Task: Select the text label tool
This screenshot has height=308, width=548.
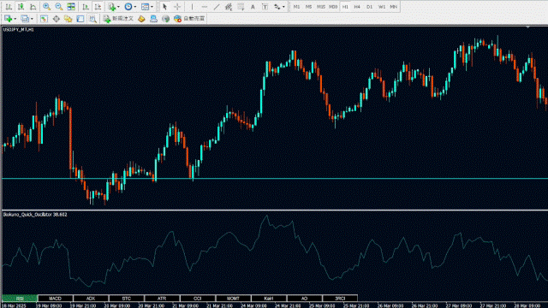Action: click(x=265, y=7)
